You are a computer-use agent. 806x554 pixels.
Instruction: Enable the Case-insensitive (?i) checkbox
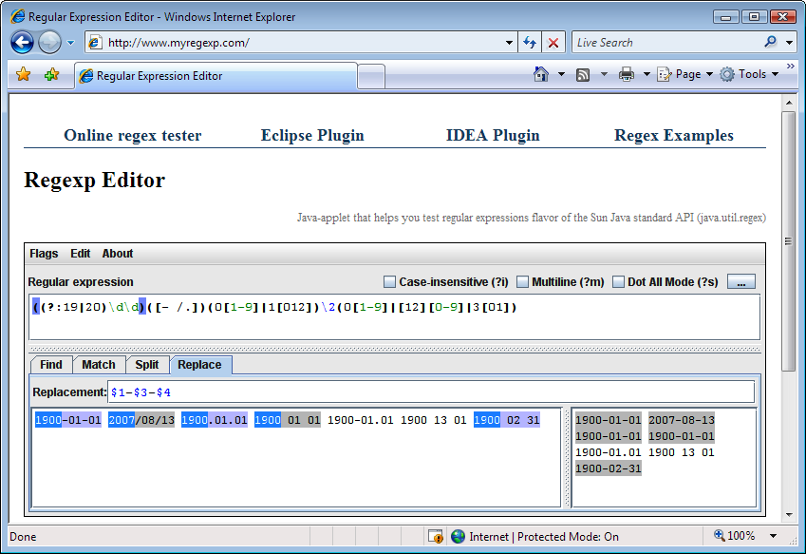pos(389,282)
